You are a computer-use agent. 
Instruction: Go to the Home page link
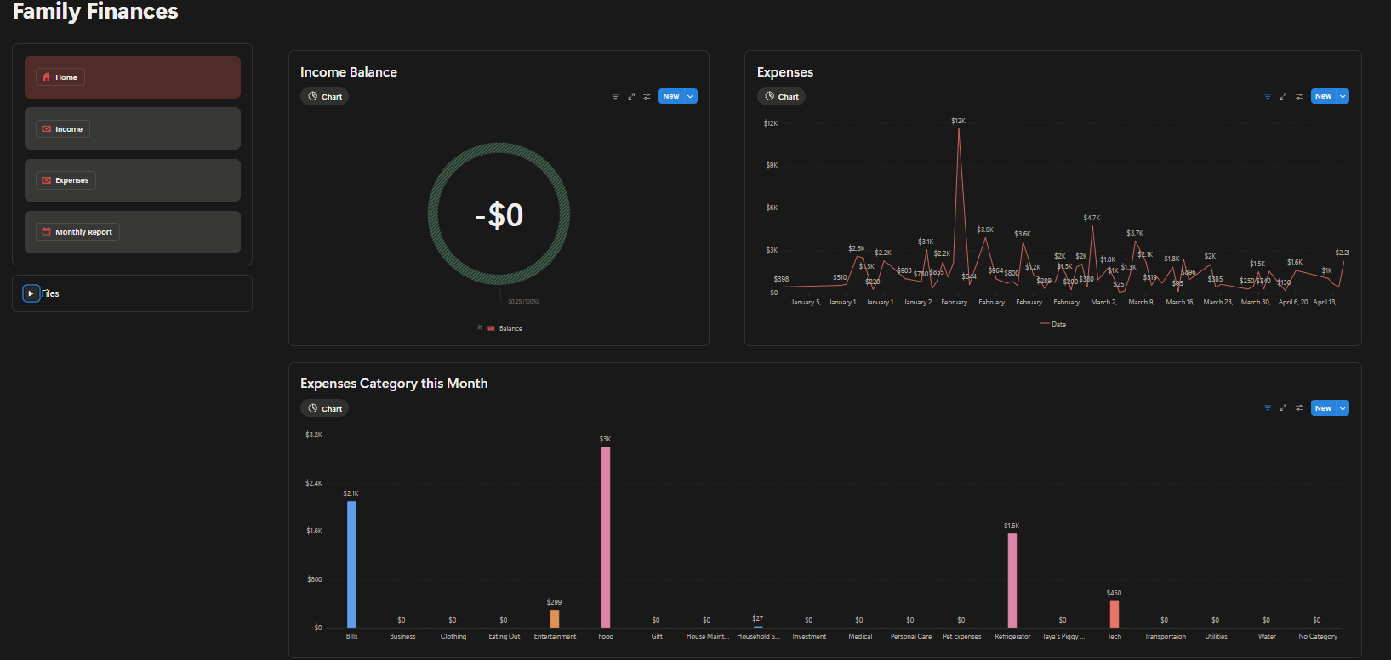[60, 77]
